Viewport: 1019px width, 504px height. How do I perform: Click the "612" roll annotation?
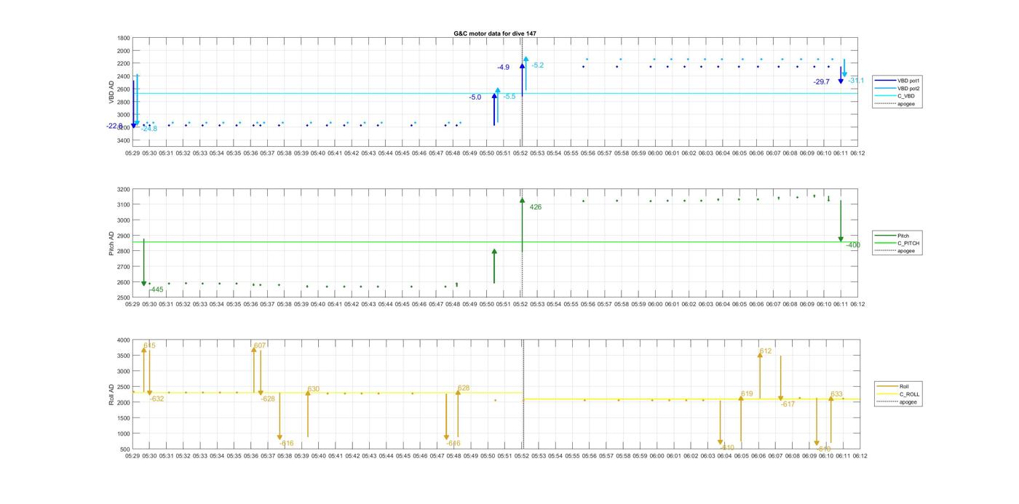click(765, 351)
